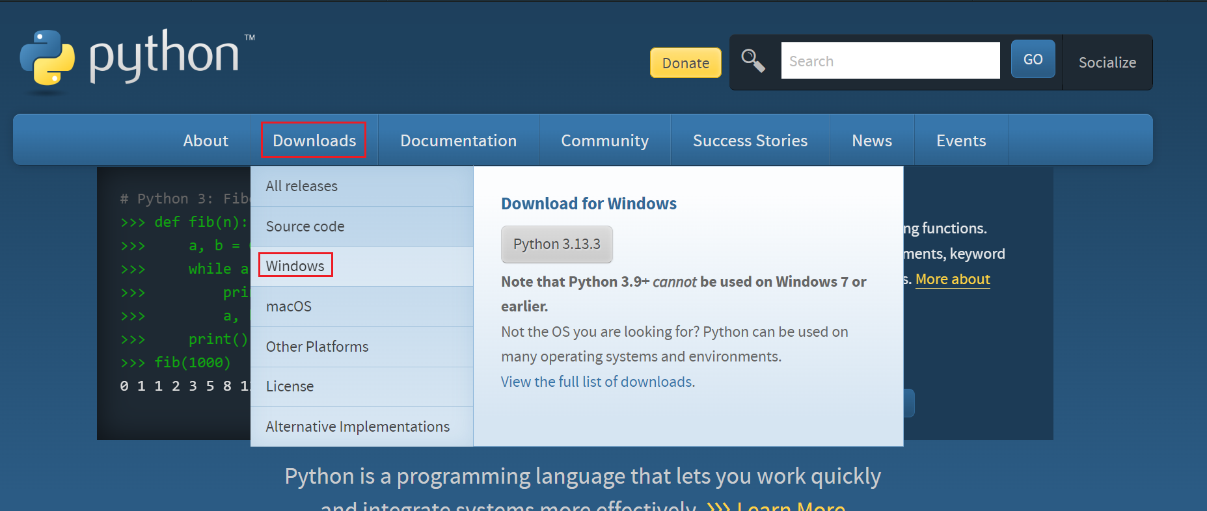This screenshot has width=1207, height=511.
Task: Click the 'fib(1000)' code line
Action: click(176, 362)
